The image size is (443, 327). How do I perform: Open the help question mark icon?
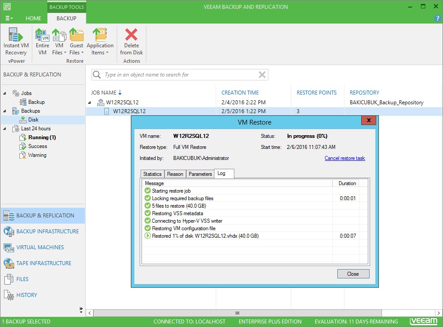[437, 19]
